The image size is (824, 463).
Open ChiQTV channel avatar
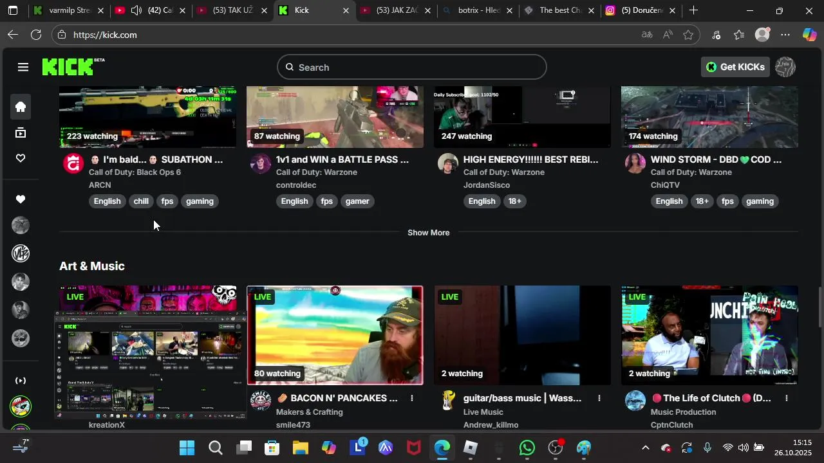635,163
